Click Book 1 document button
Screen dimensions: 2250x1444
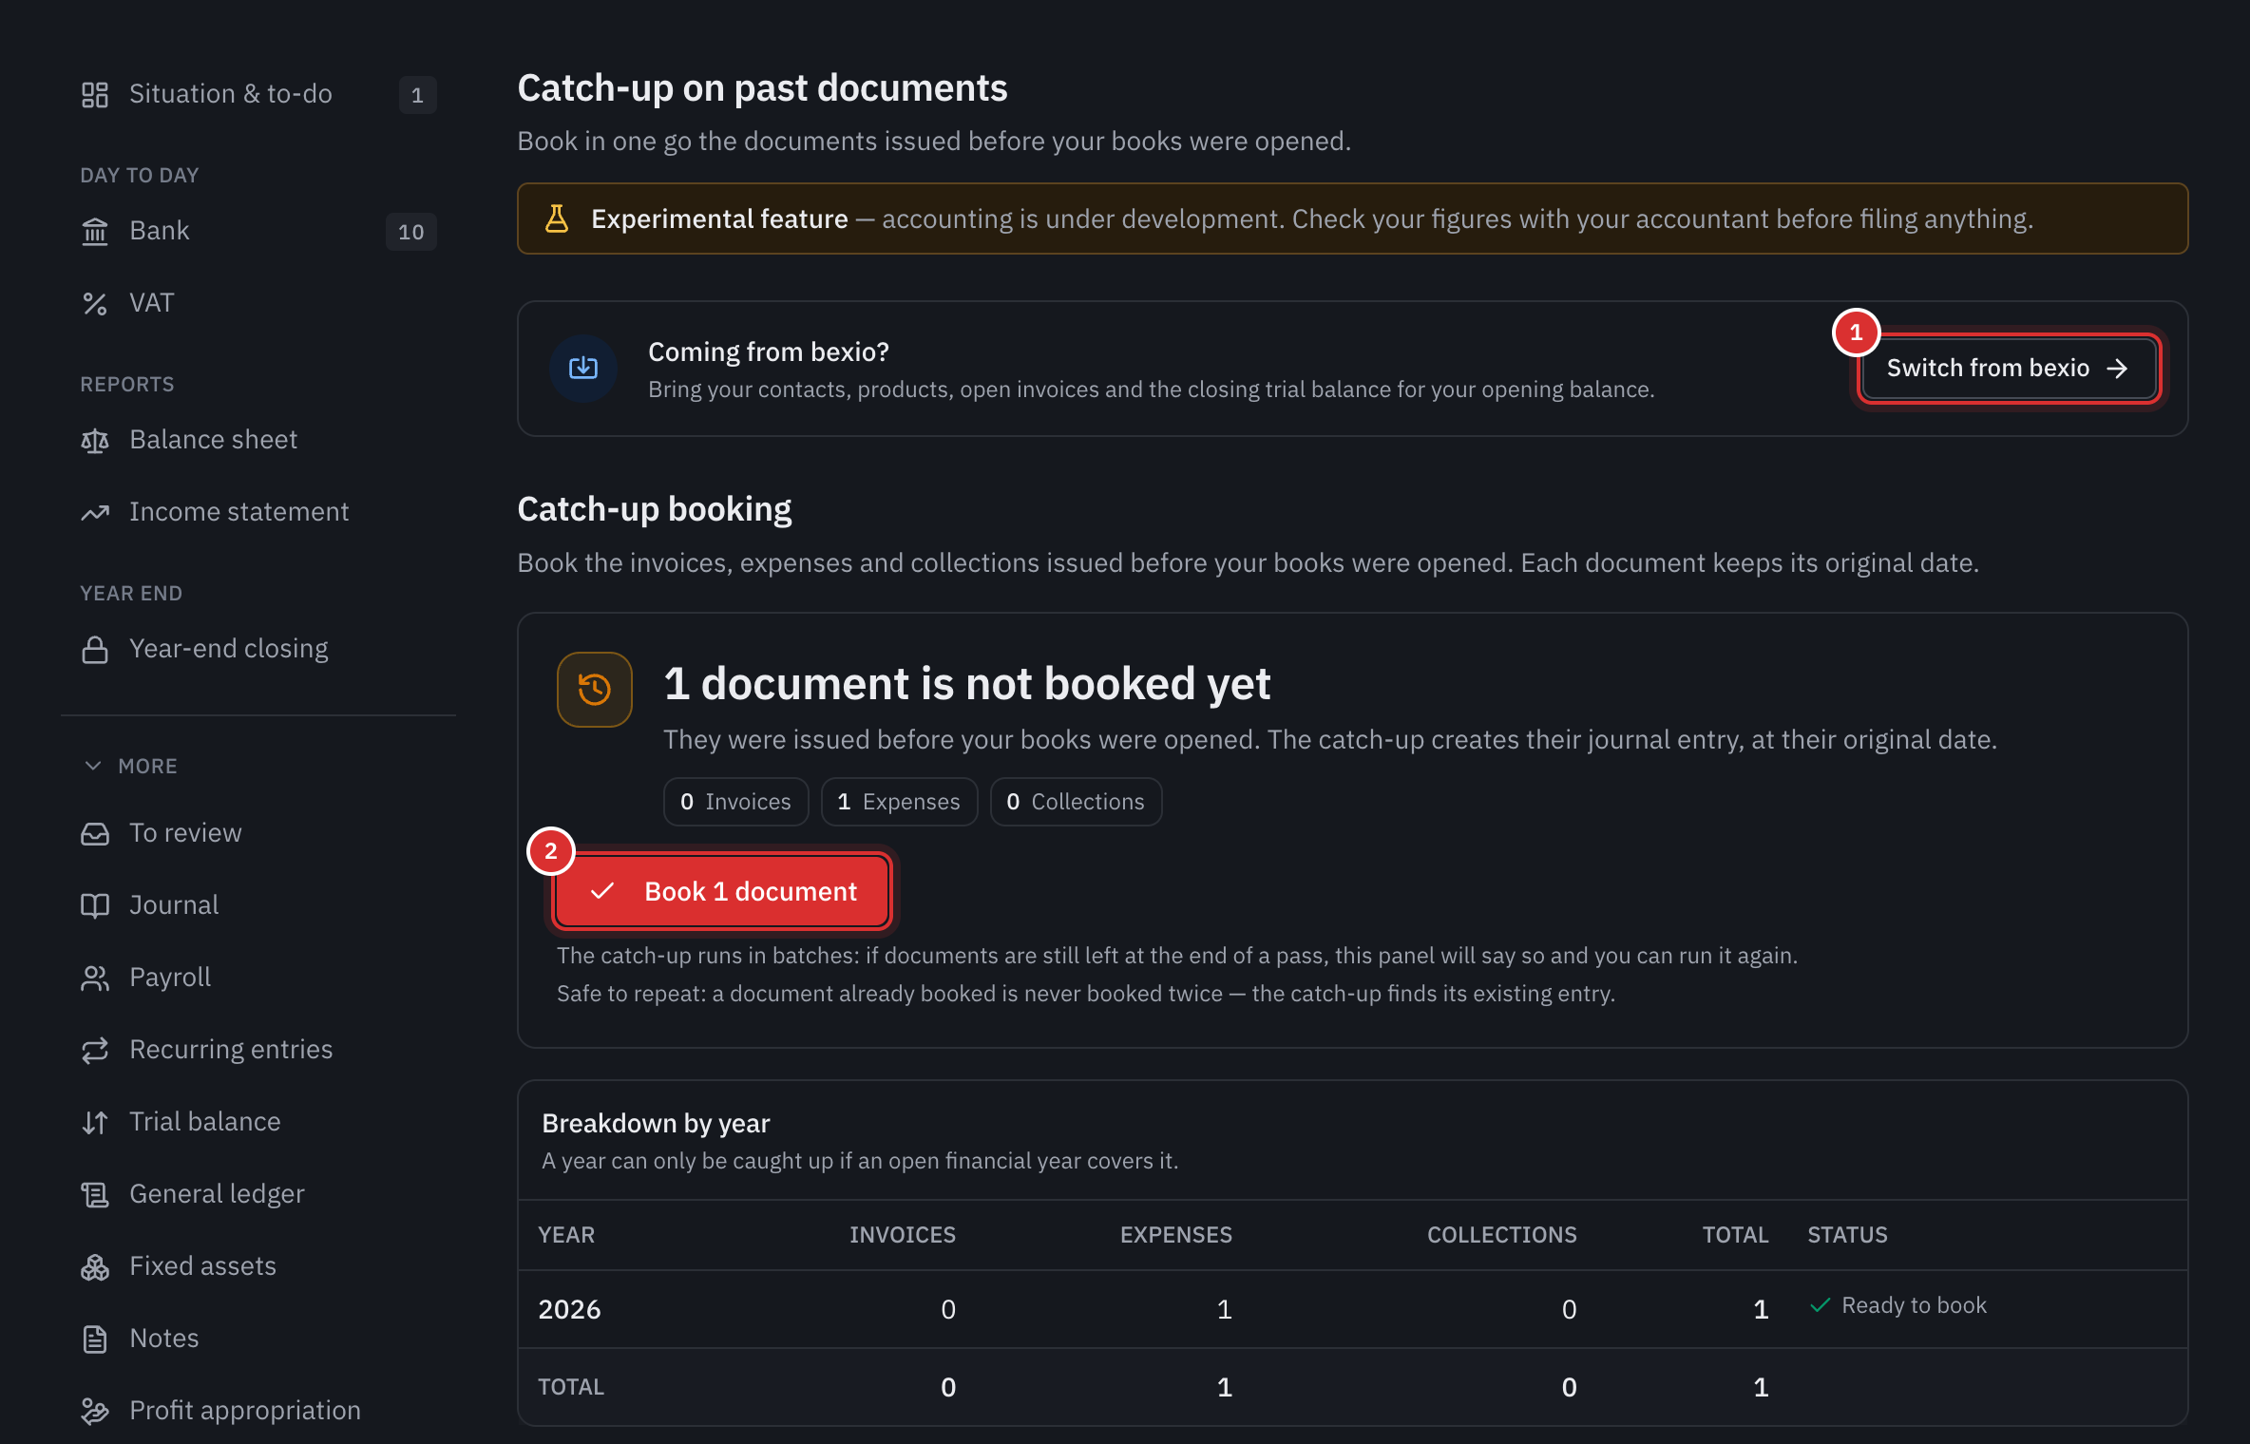723,891
